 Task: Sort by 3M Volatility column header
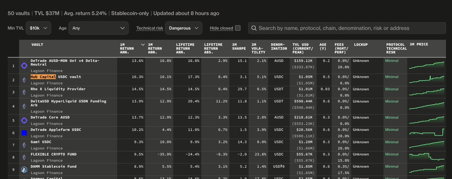pos(258,49)
